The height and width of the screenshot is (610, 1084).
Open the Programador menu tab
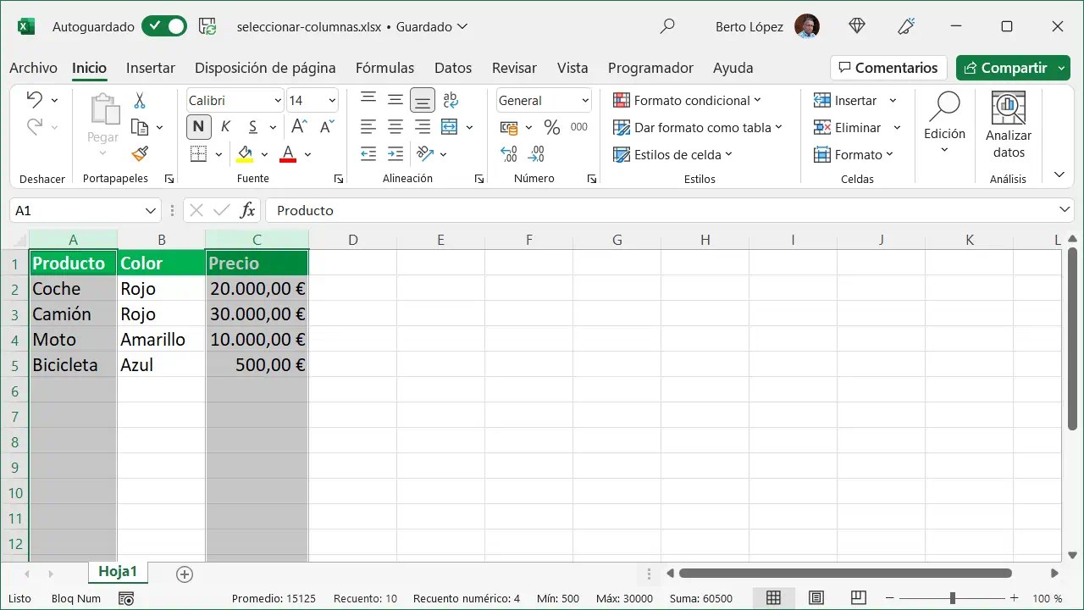(x=650, y=68)
